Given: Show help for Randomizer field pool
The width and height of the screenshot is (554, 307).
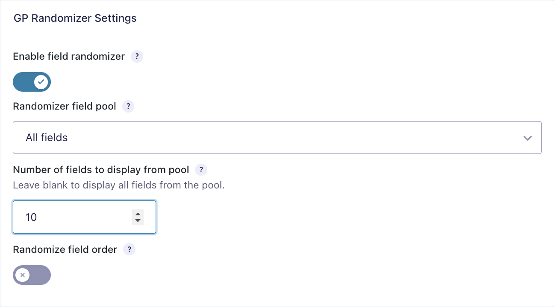Looking at the screenshot, I should [x=128, y=106].
